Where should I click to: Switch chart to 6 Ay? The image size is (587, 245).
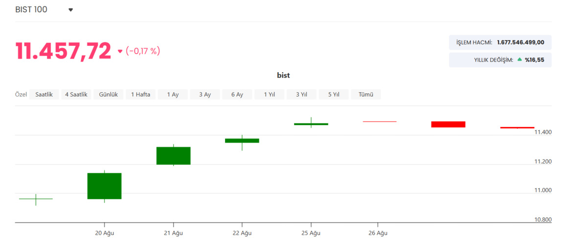point(237,95)
